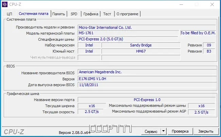The image size is (221, 137).
Task: Click the Intel vendor in Южный мост row
Action: pyautogui.click(x=89, y=51)
